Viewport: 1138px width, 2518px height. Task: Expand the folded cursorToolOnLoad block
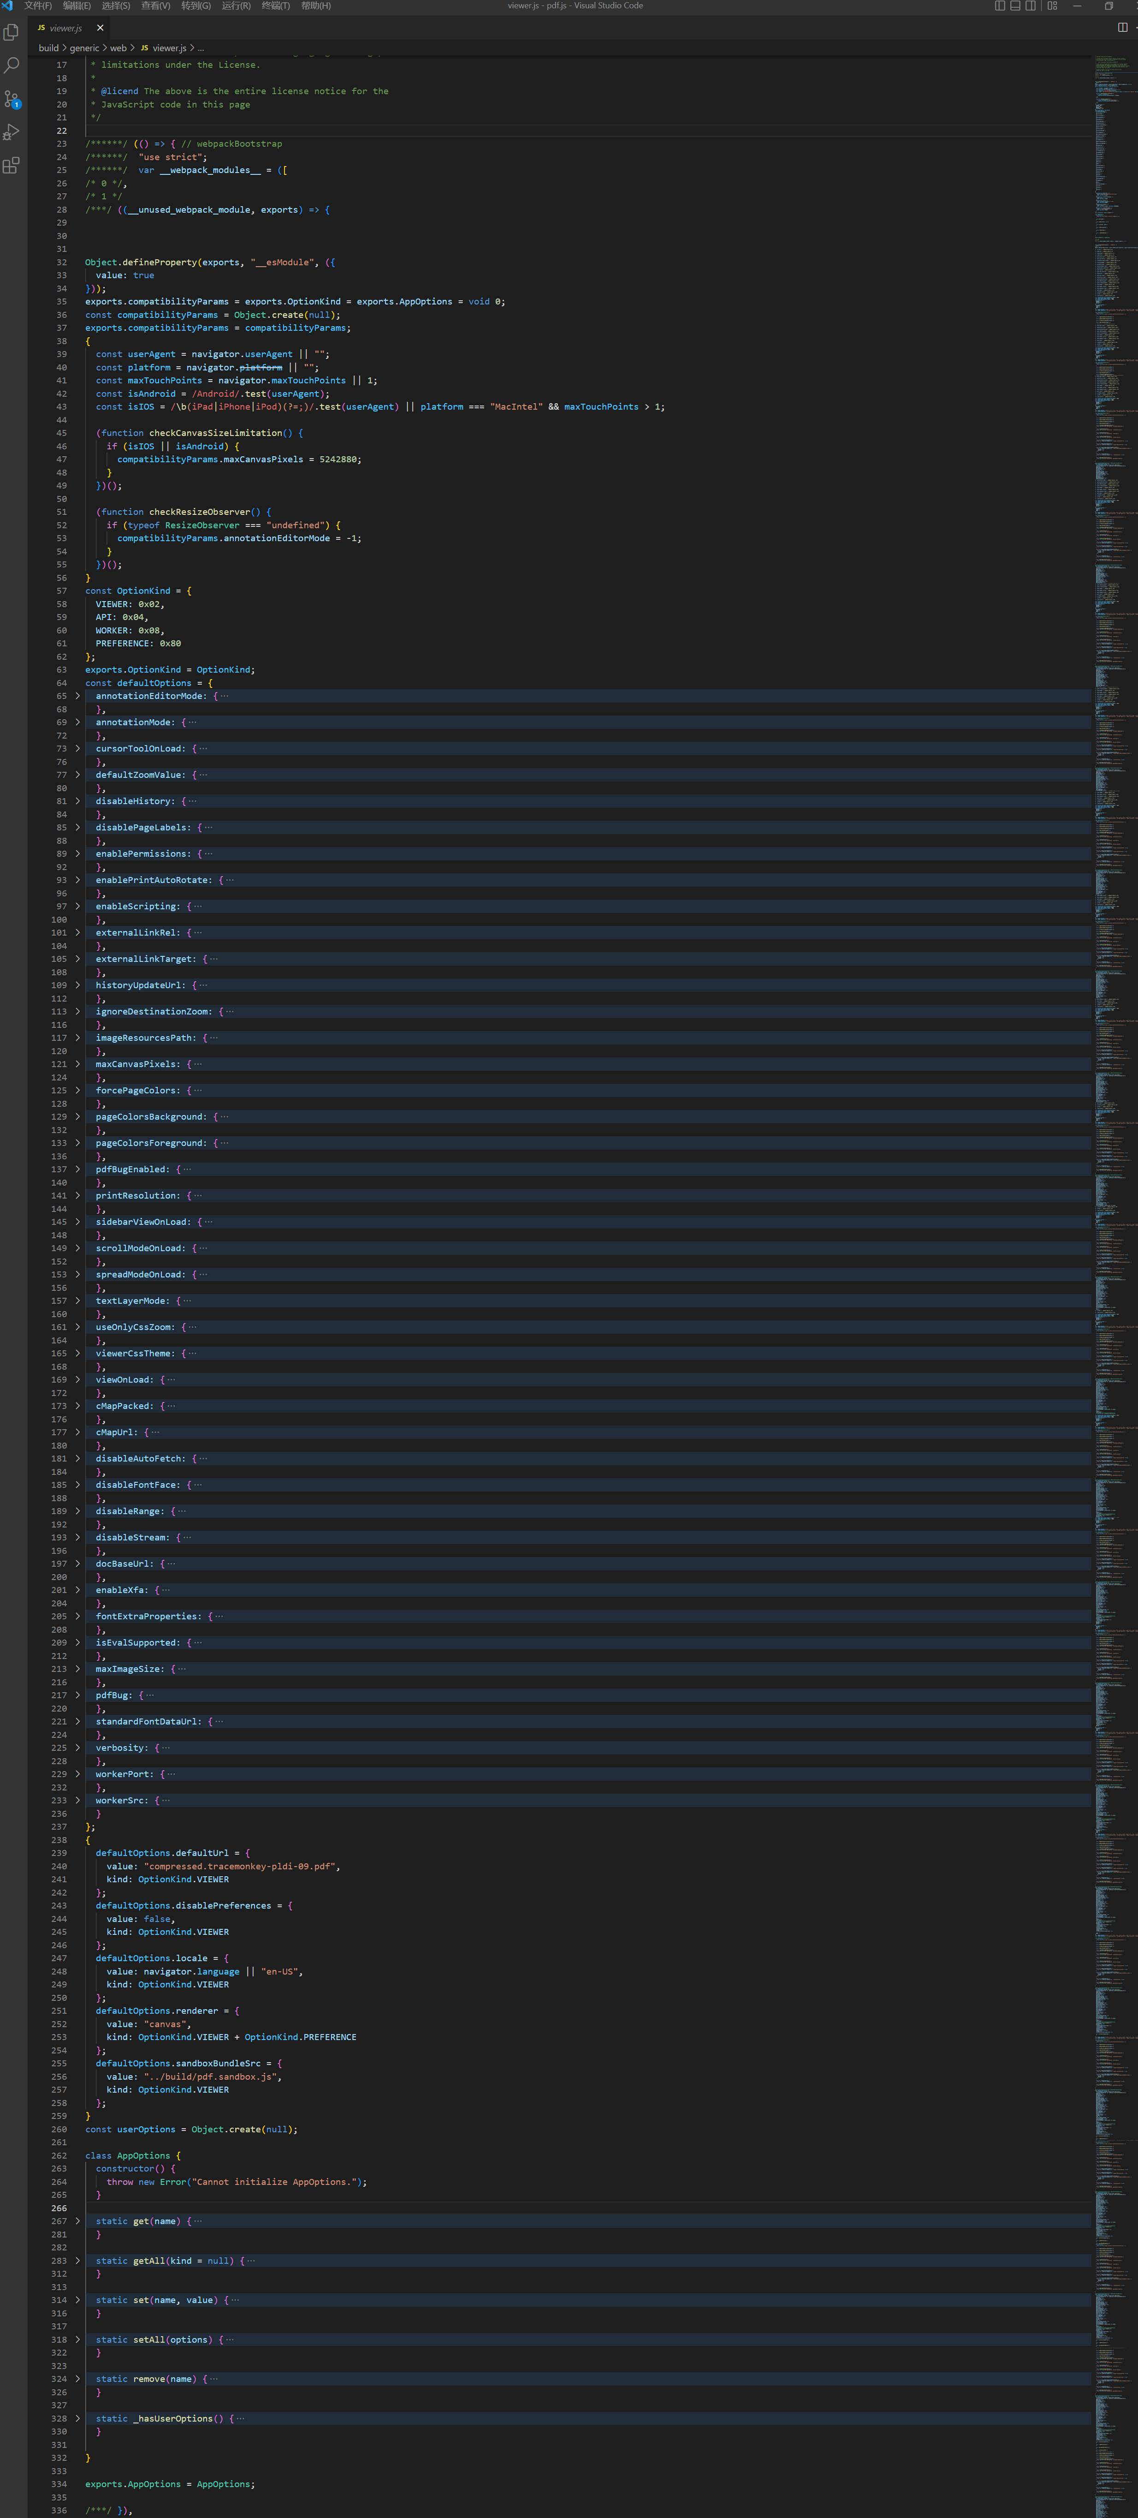coord(77,749)
